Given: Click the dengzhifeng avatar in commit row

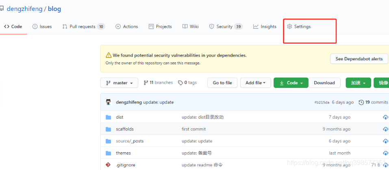Looking at the screenshot, I should 109,102.
